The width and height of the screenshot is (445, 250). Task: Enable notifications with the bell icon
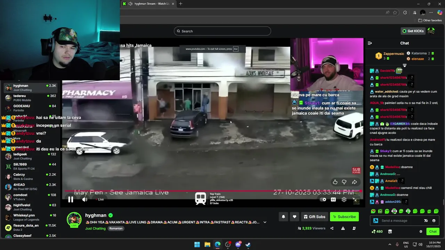click(x=283, y=217)
